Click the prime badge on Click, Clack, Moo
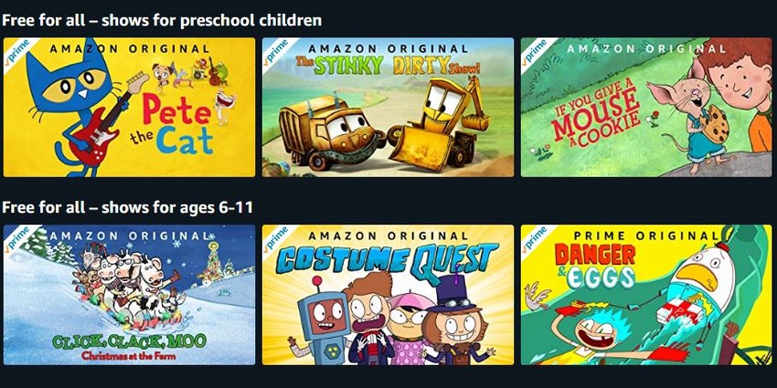The width and height of the screenshot is (777, 388). (x=16, y=238)
